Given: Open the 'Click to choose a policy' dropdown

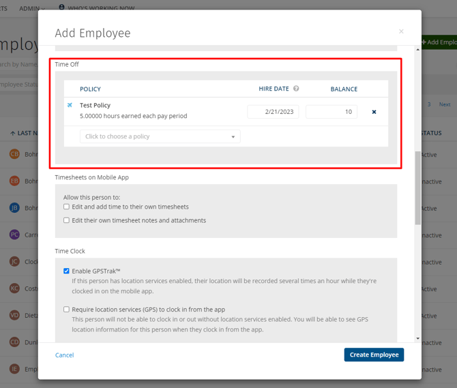Looking at the screenshot, I should coord(160,136).
